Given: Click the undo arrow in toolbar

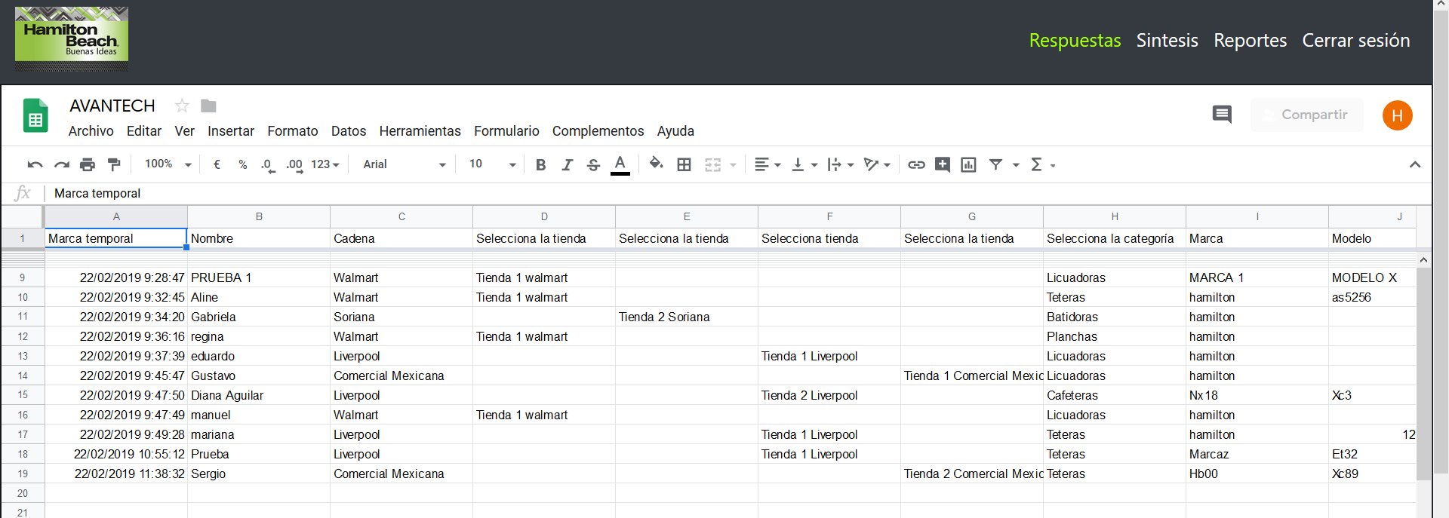Looking at the screenshot, I should click(35, 164).
